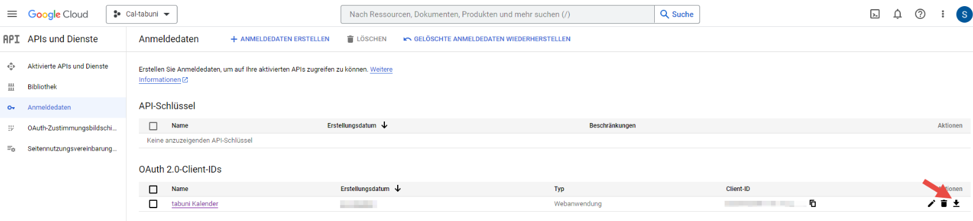Click the Webanwendung type cell
Viewport: 973px width, 221px height.
click(x=578, y=204)
